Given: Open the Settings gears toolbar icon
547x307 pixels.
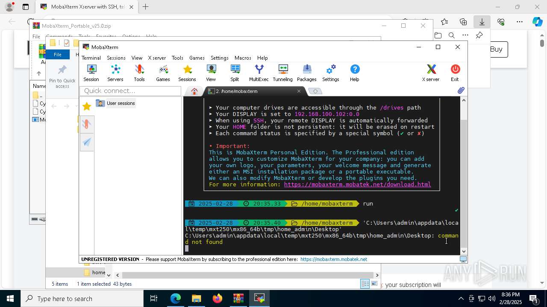Looking at the screenshot, I should [331, 73].
